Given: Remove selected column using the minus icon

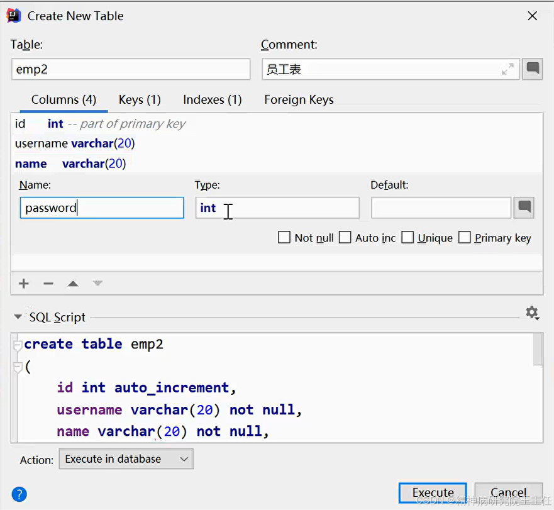Looking at the screenshot, I should coord(48,283).
